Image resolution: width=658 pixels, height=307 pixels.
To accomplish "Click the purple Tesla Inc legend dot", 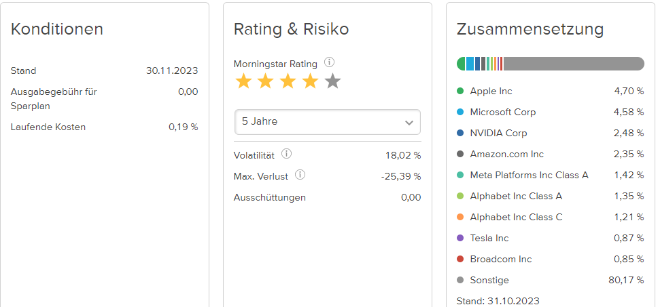I will 460,238.
